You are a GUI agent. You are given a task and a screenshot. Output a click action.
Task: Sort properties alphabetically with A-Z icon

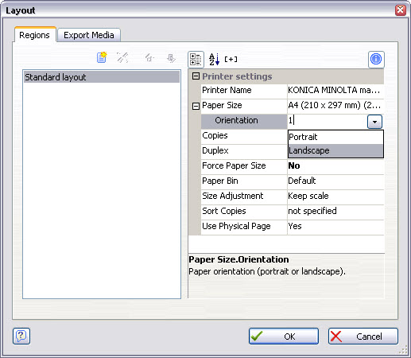(214, 59)
